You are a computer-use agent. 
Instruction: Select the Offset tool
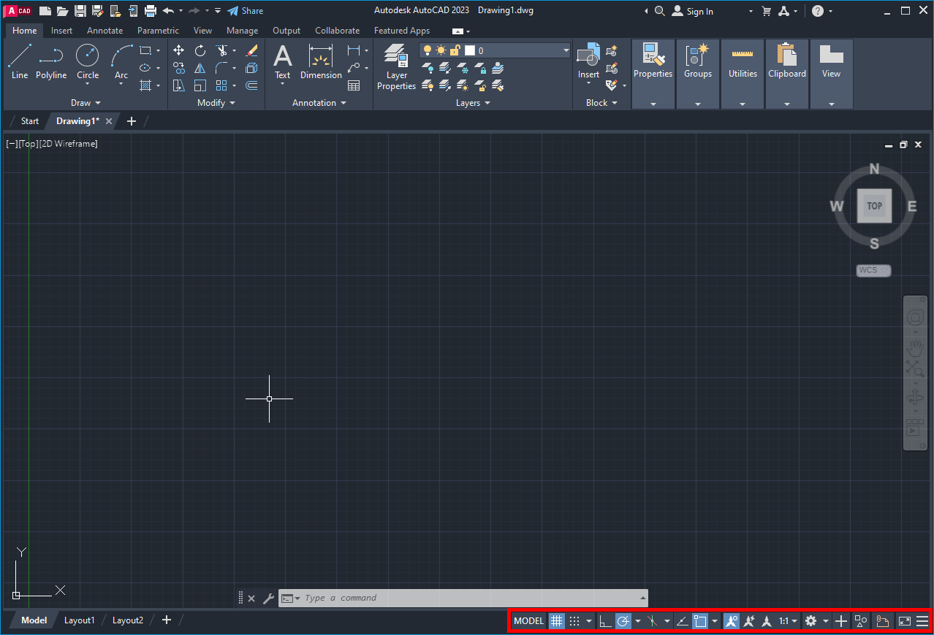pyautogui.click(x=252, y=85)
